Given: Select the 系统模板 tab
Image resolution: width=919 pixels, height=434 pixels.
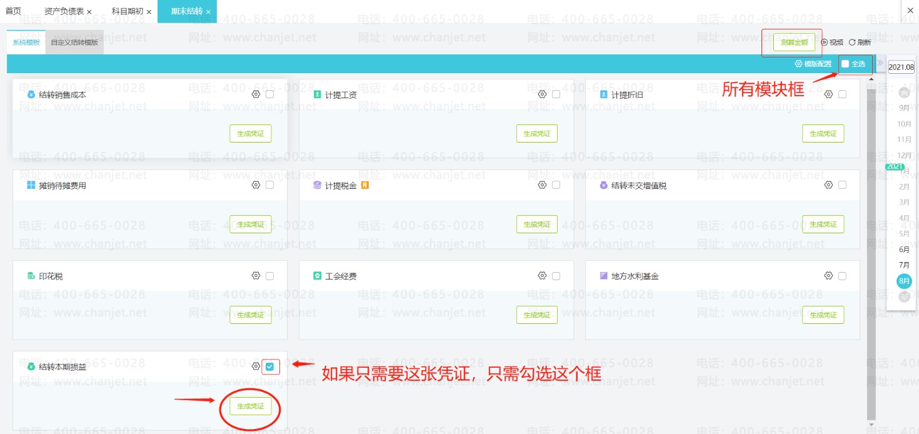Looking at the screenshot, I should pyautogui.click(x=26, y=43).
